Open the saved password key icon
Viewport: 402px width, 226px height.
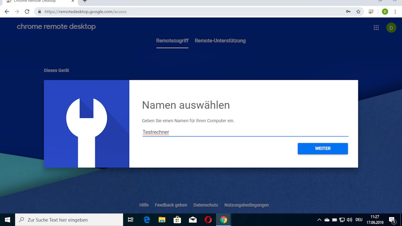click(348, 11)
